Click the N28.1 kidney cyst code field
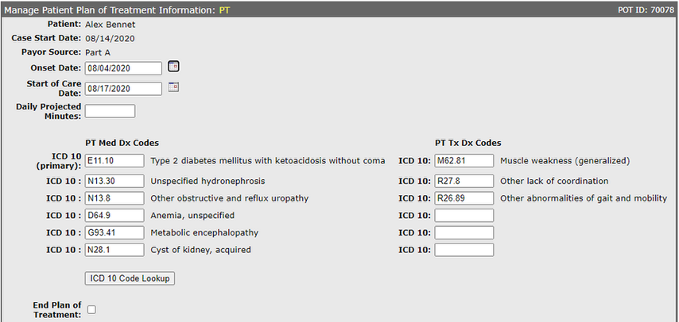Viewport: 679px width, 322px height. [114, 250]
